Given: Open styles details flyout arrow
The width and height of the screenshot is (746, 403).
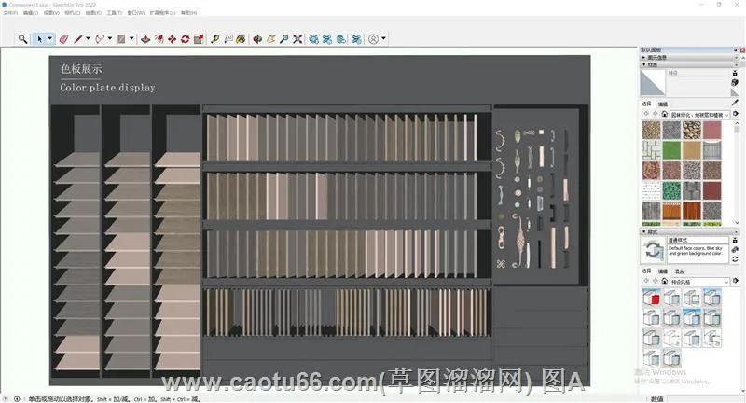Looking at the screenshot, I should click(x=736, y=281).
